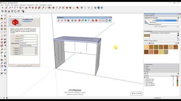Viewport: 181px width, 101px height.
Task: Select the Pan hand tool in top toolbar
Action: pyautogui.click(x=57, y=8)
